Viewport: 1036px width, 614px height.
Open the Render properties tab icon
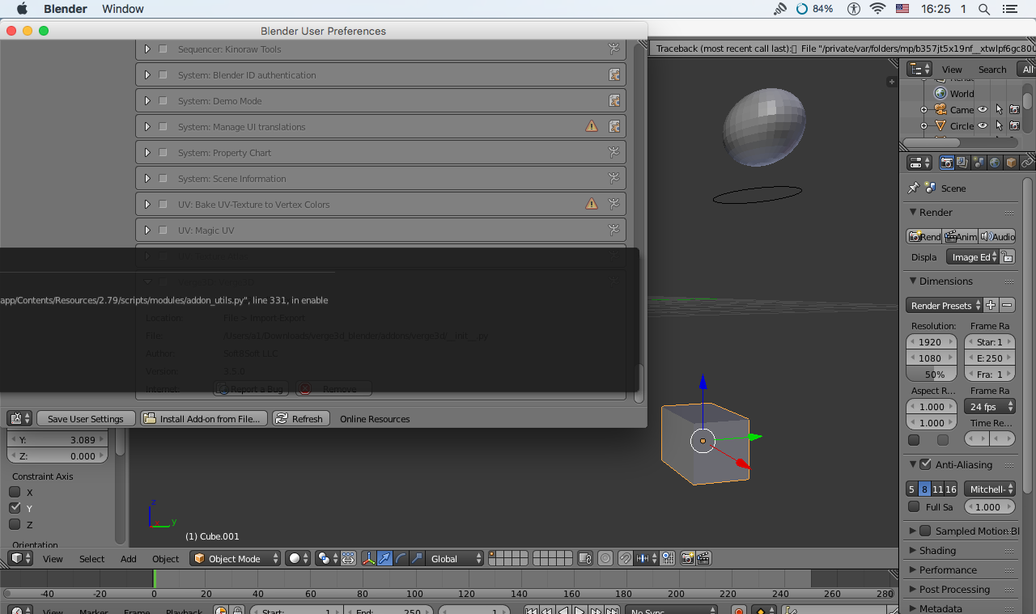[946, 163]
